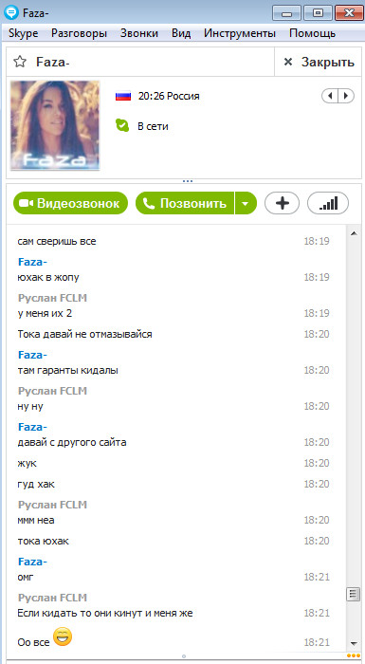Click the chat scrollbar up arrow
This screenshot has height=664, width=365.
(354, 233)
